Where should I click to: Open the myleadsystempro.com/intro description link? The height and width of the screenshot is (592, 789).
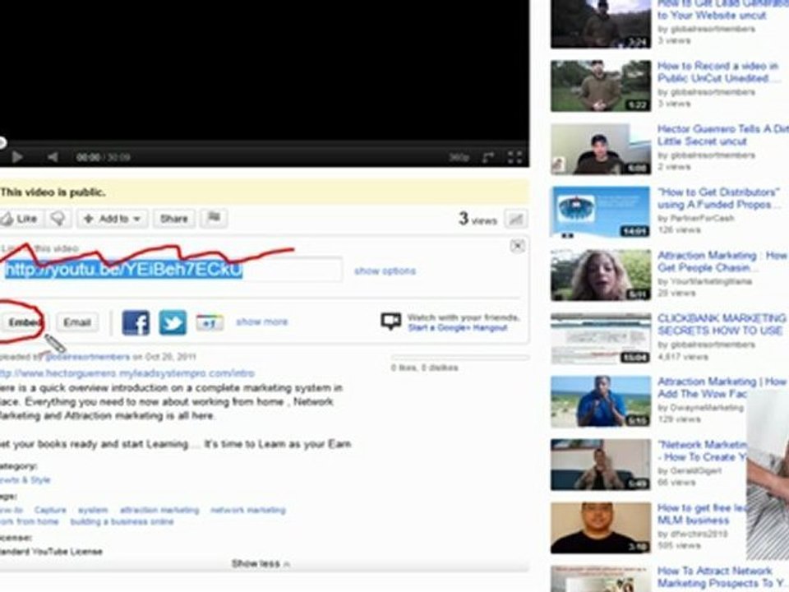point(127,373)
